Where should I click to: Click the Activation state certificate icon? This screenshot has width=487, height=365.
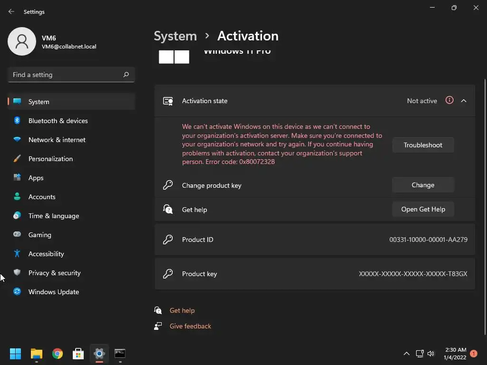click(168, 101)
